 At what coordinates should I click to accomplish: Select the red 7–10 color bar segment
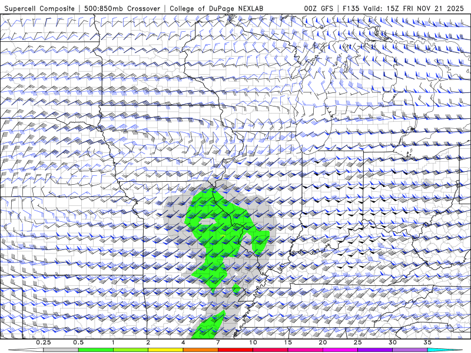point(235,350)
